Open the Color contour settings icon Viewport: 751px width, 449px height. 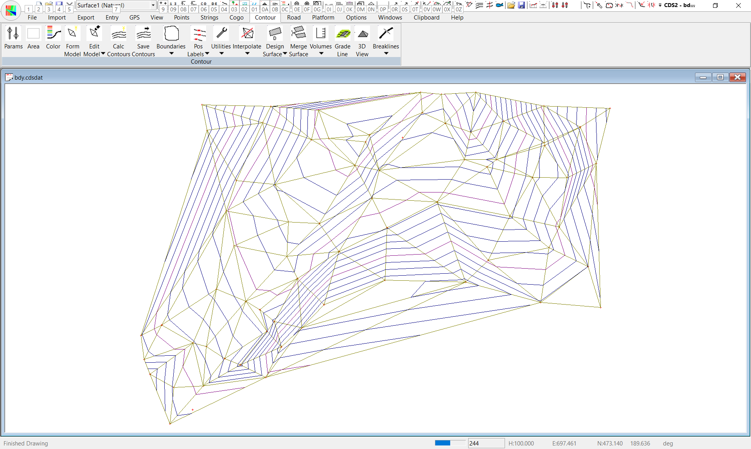click(53, 34)
